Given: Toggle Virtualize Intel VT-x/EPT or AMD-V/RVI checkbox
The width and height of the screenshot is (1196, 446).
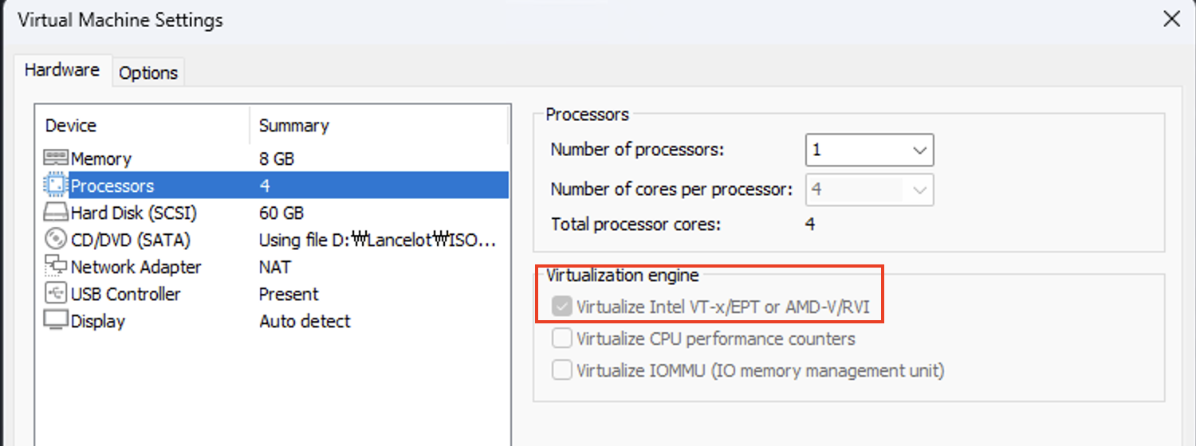Looking at the screenshot, I should tap(562, 307).
